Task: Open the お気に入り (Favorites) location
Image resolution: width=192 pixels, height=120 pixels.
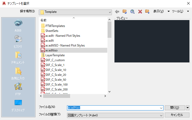Action: (18, 73)
